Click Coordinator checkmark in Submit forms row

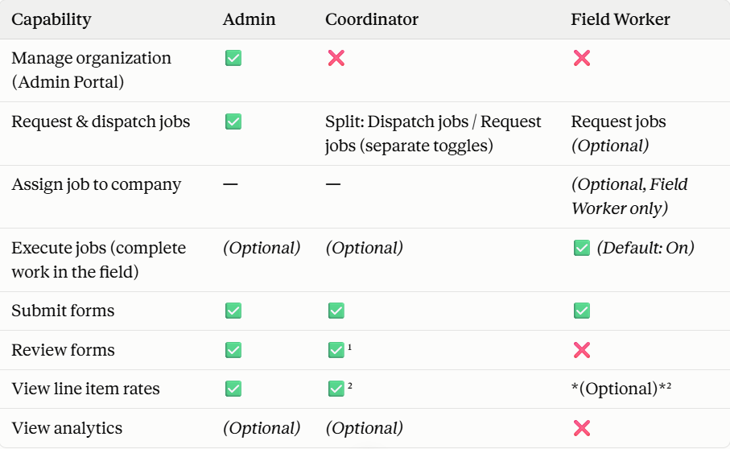(x=336, y=311)
